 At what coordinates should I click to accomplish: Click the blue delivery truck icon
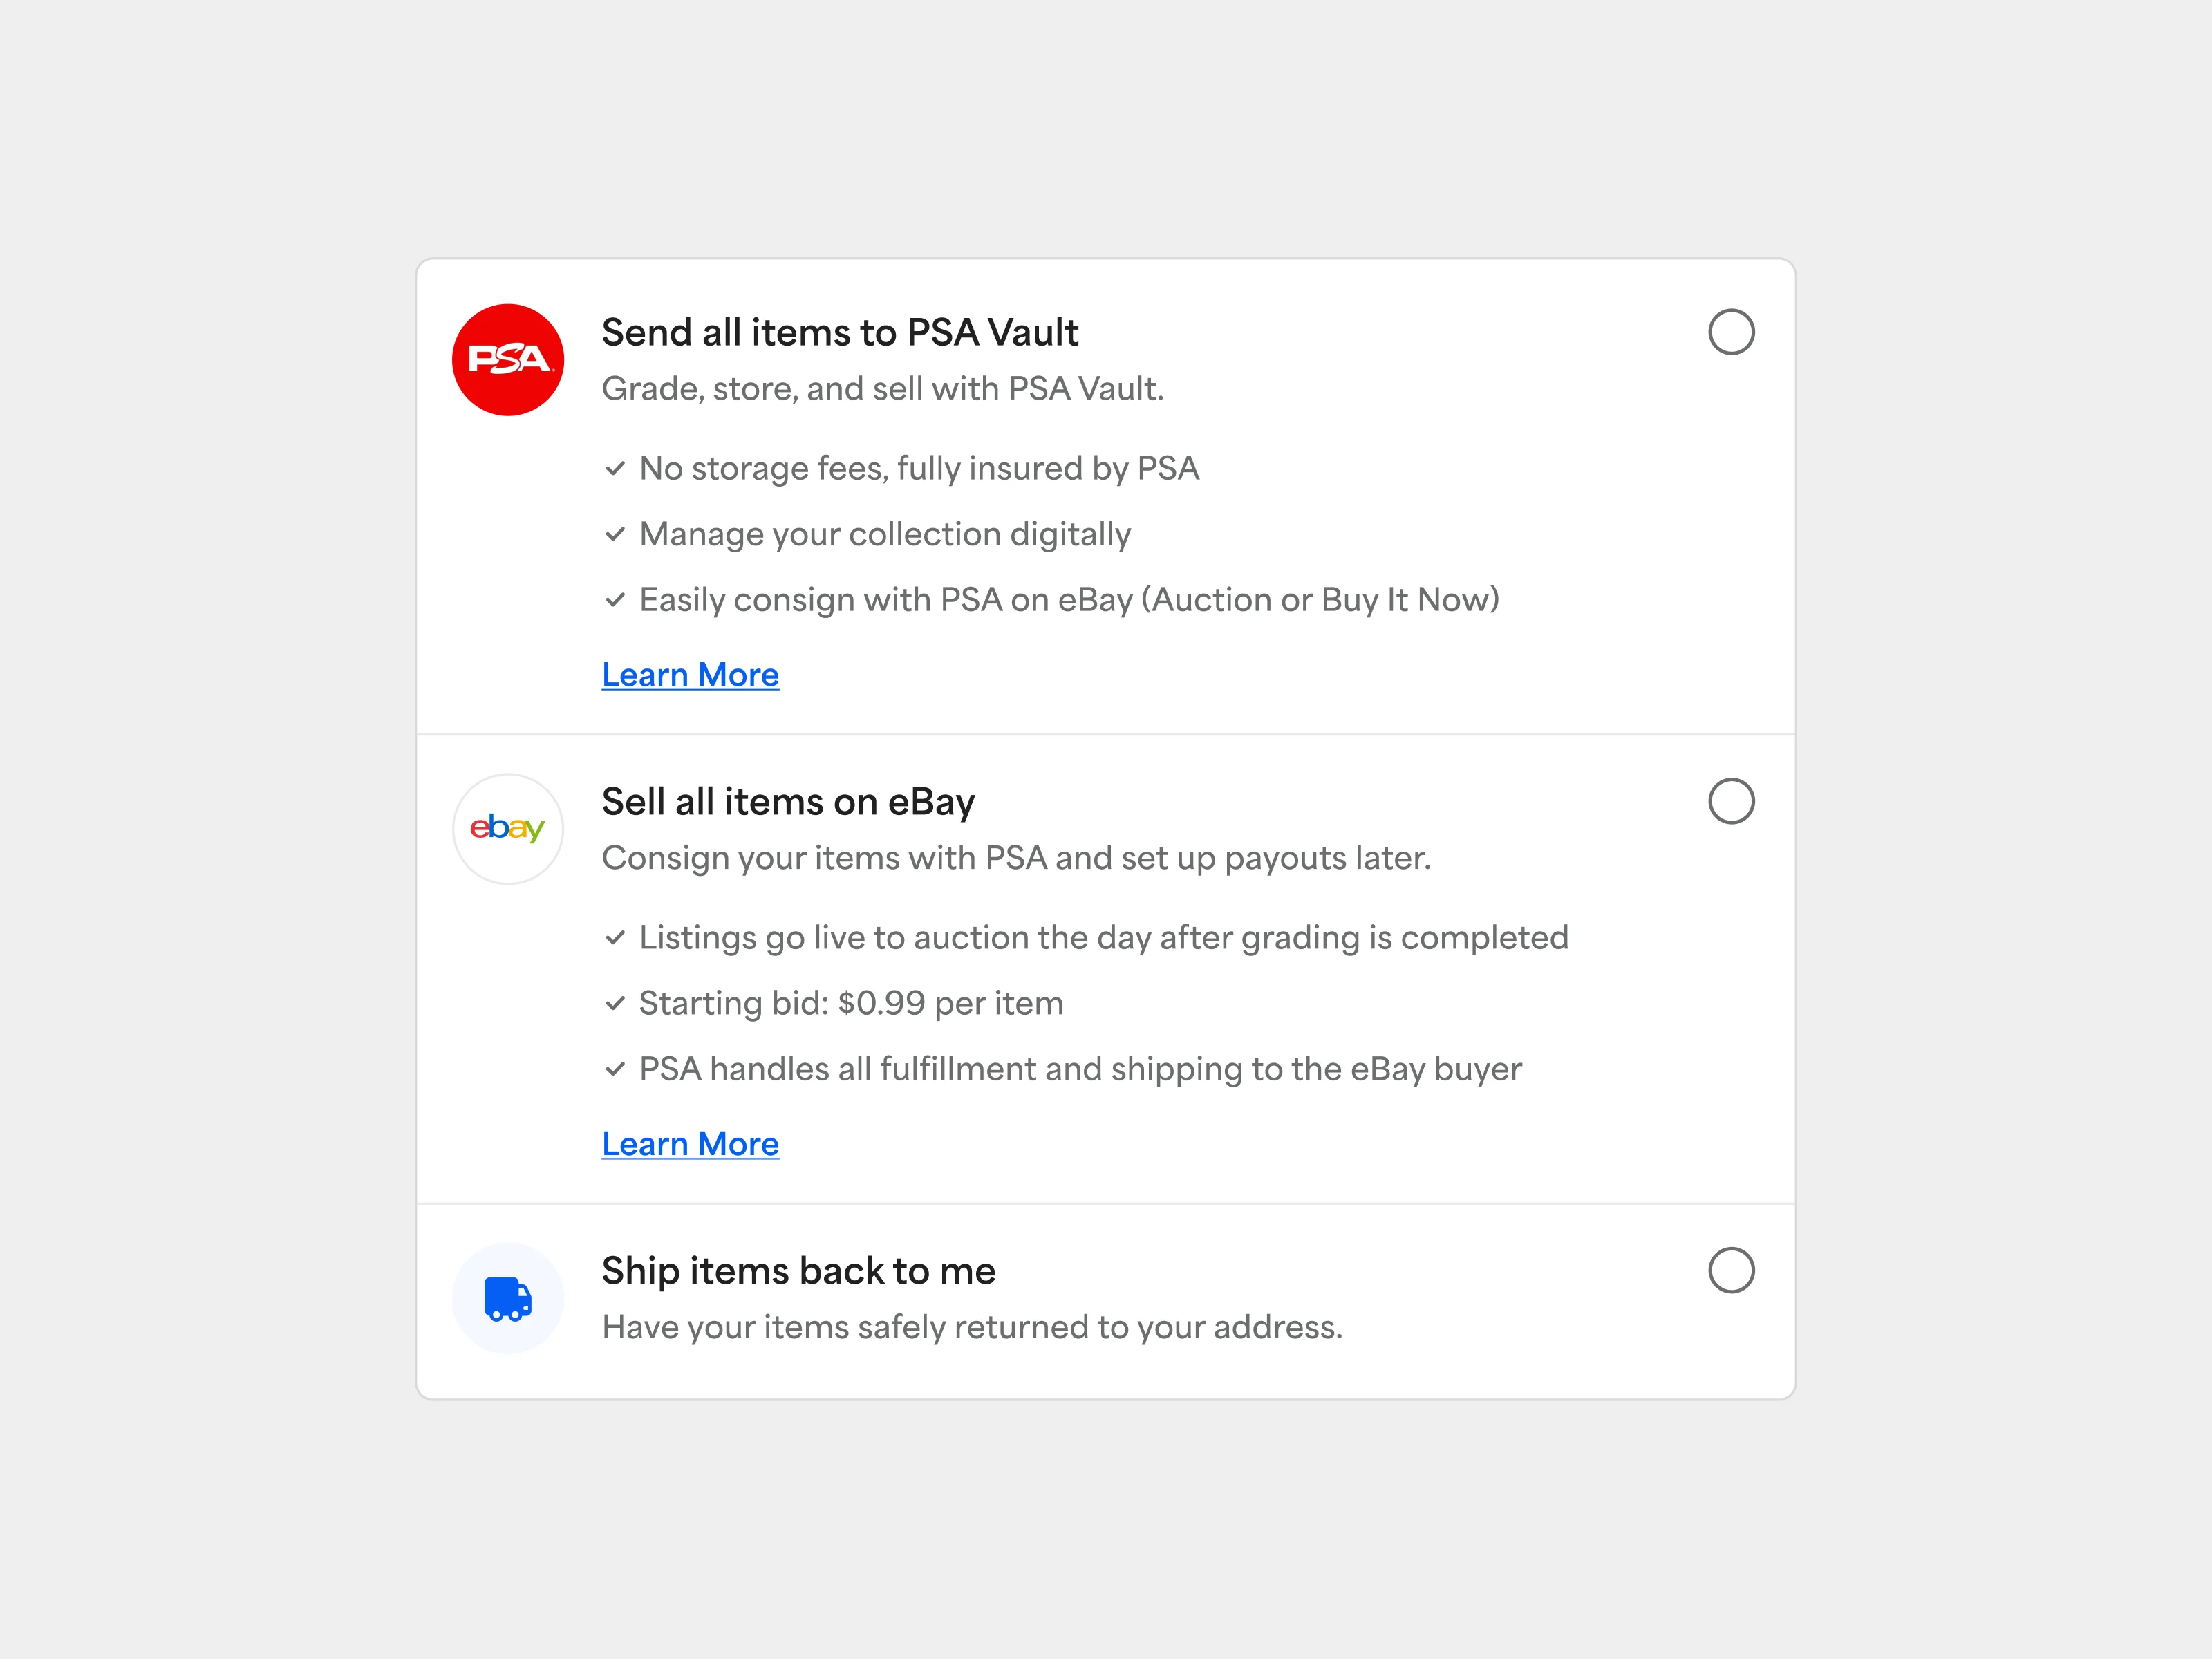coord(508,1298)
